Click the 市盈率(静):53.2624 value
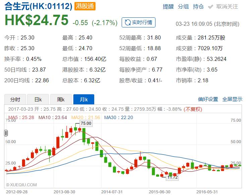246x195 pixels. (x=217, y=59)
